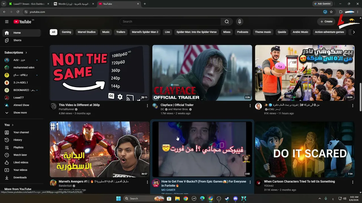Filter by Podcasts chip
362x203 pixels.
(243, 32)
